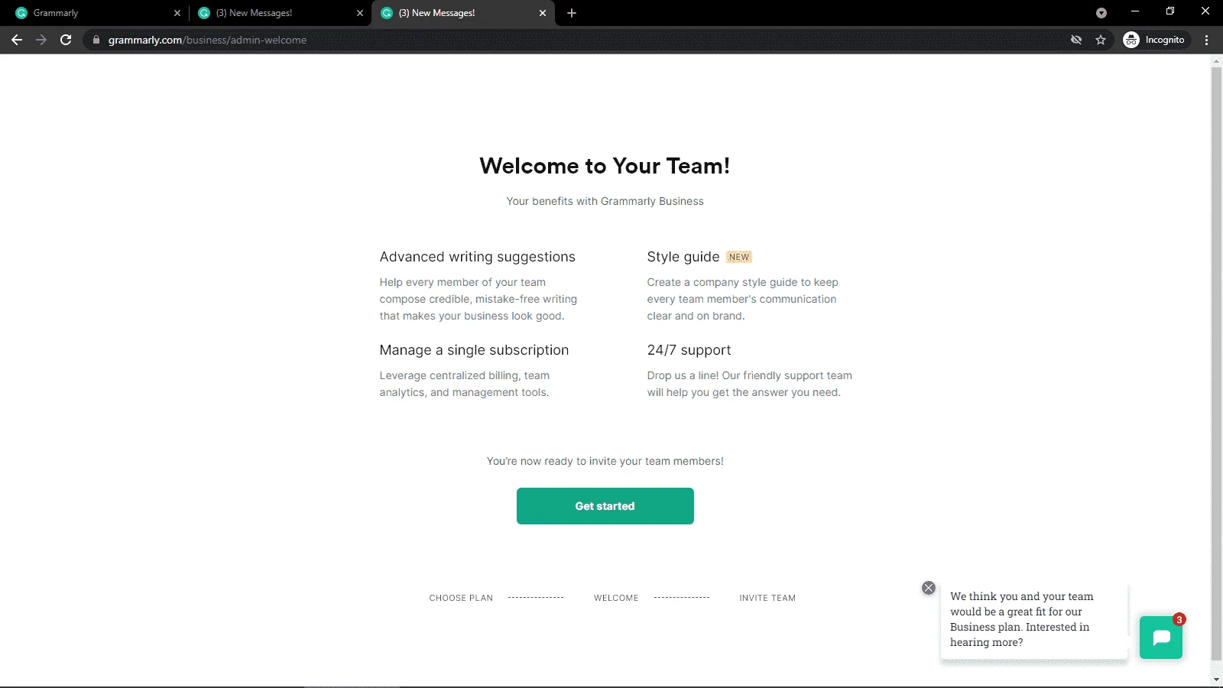Click the Welcome to Your Team! title
This screenshot has height=688, width=1223.
tap(605, 166)
